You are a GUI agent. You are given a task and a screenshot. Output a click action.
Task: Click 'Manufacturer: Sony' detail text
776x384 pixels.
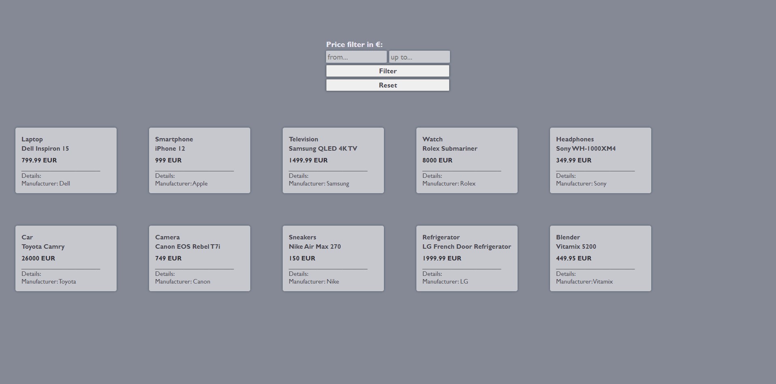581,183
